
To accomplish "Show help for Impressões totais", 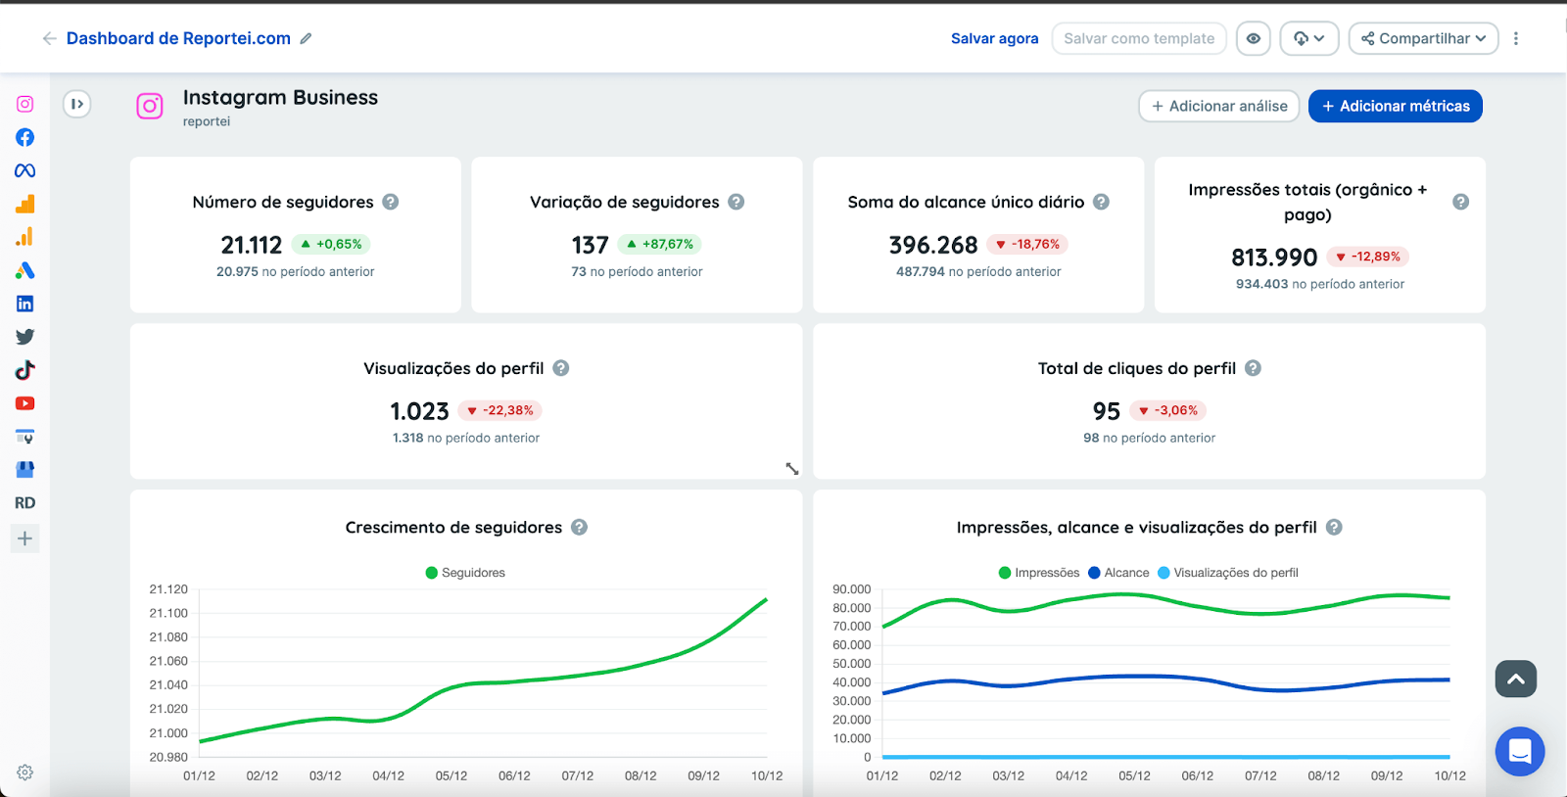I will [1461, 202].
